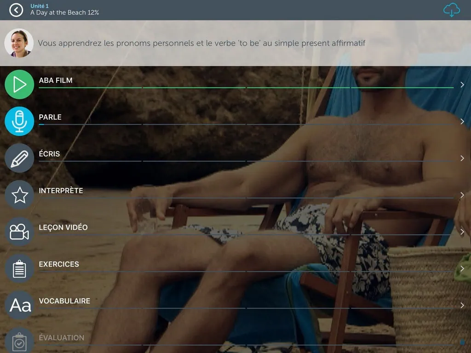471x353 pixels.
Task: Tap the back arrow icon
Action: pyautogui.click(x=16, y=10)
